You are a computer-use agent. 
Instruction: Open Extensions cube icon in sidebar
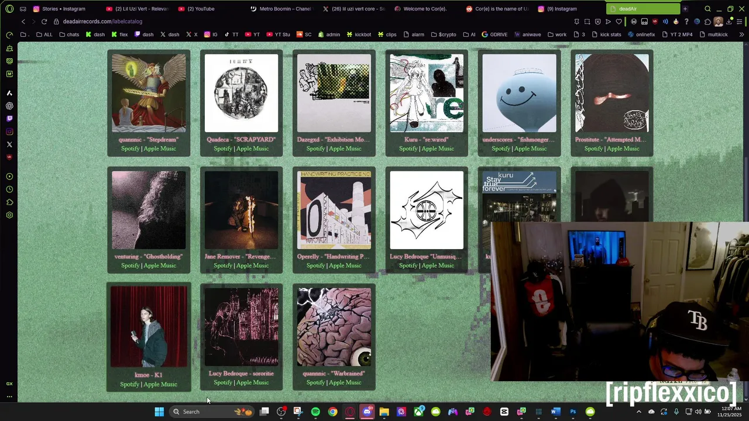pos(9,202)
